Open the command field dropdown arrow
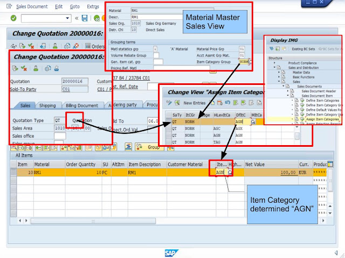Image resolution: width=345 pixels, height=258 pixels. point(67,18)
